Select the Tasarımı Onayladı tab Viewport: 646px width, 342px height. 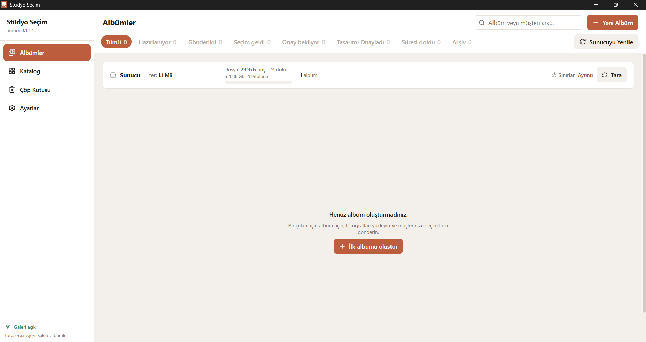[363, 42]
